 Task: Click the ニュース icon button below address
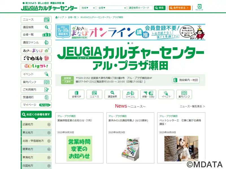[94, 94]
